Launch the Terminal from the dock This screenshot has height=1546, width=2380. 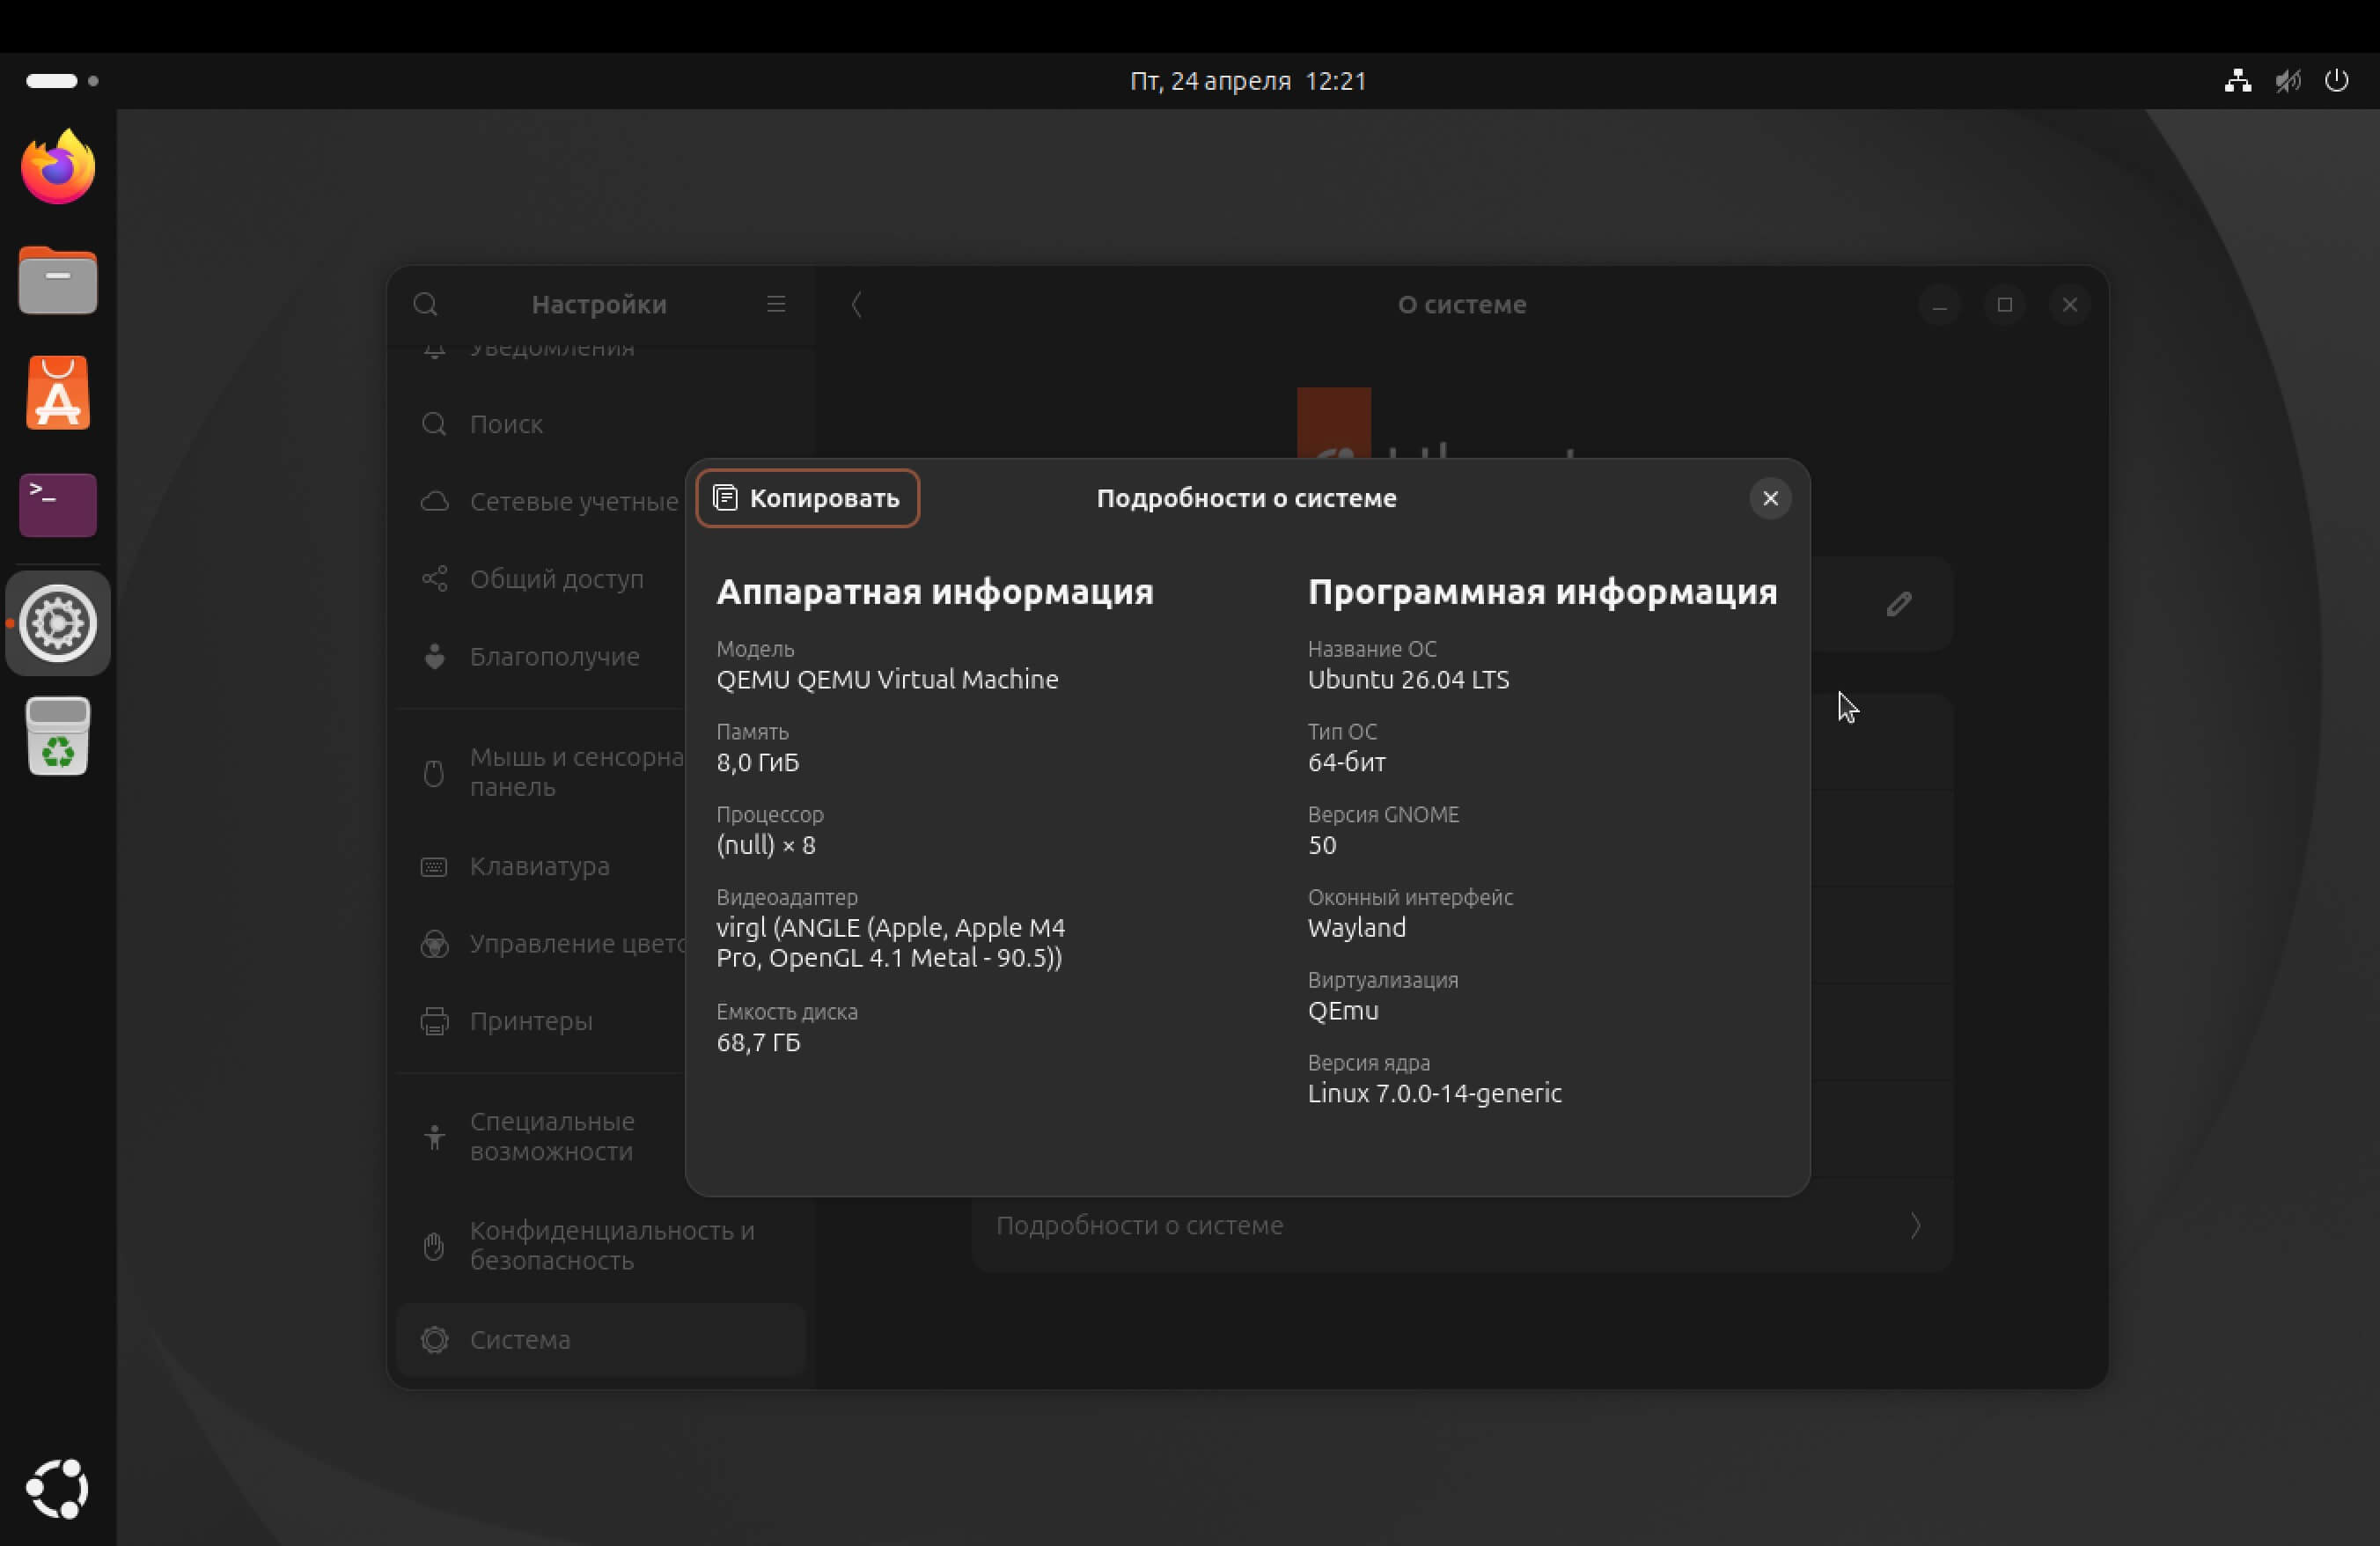(57, 505)
